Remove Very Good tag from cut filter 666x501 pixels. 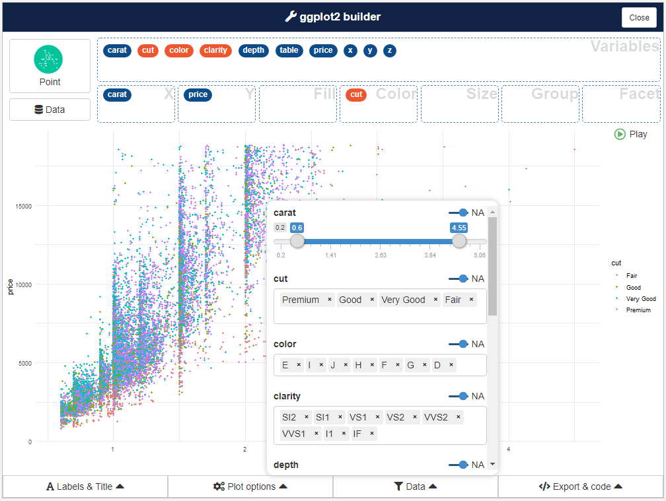(435, 300)
